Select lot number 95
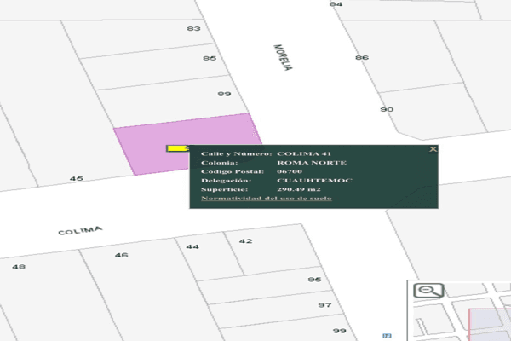511x341 pixels. coord(314,280)
